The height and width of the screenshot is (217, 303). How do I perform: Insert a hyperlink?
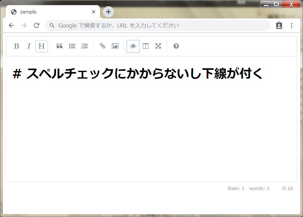click(102, 46)
